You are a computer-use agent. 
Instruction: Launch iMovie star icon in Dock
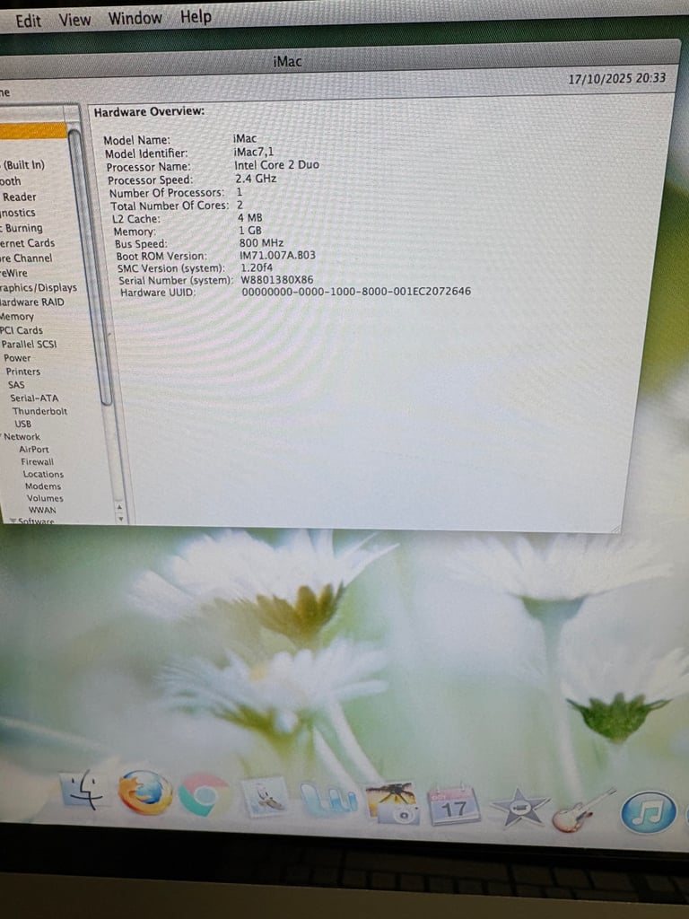[x=519, y=808]
